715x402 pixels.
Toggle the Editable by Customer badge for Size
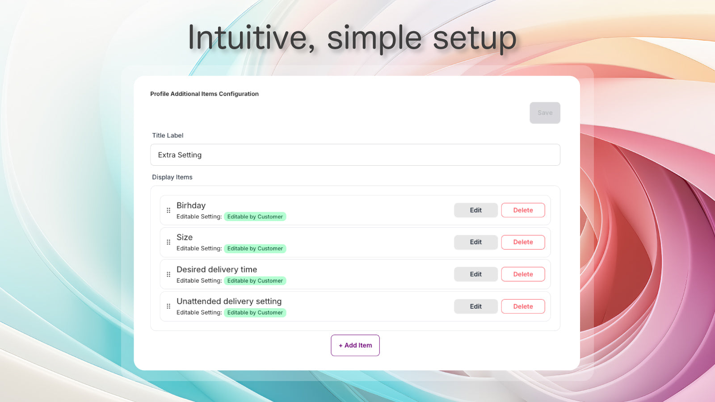pyautogui.click(x=255, y=248)
